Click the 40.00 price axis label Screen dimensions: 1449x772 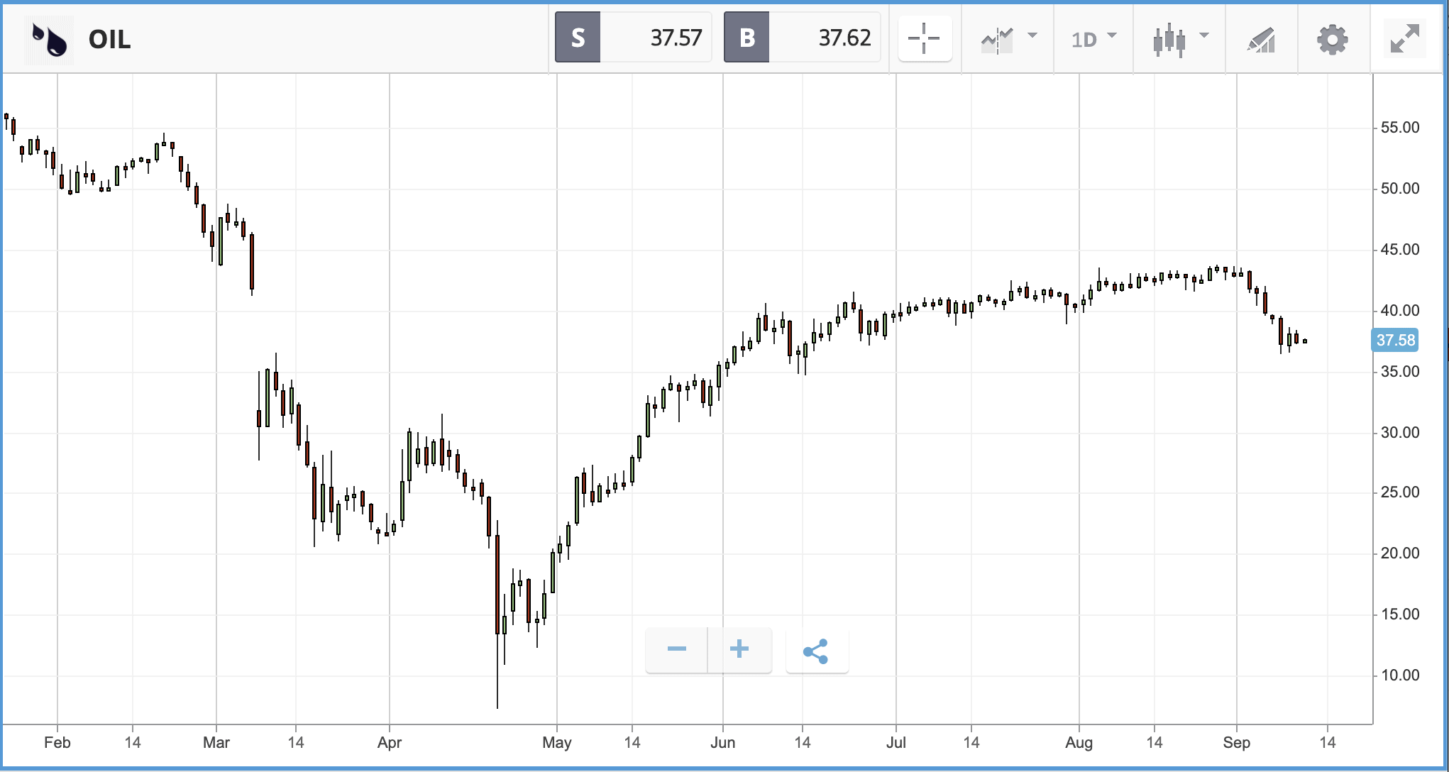click(1400, 311)
